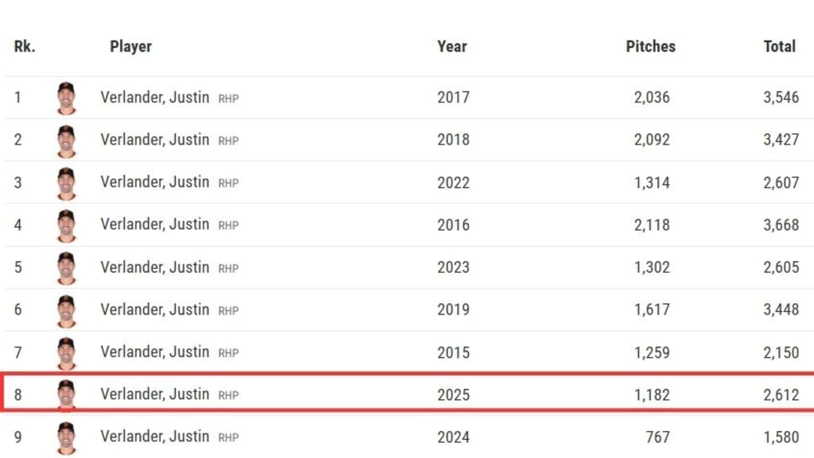The width and height of the screenshot is (814, 458).
Task: Click the headshot in the 2018 row
Action: tap(66, 140)
